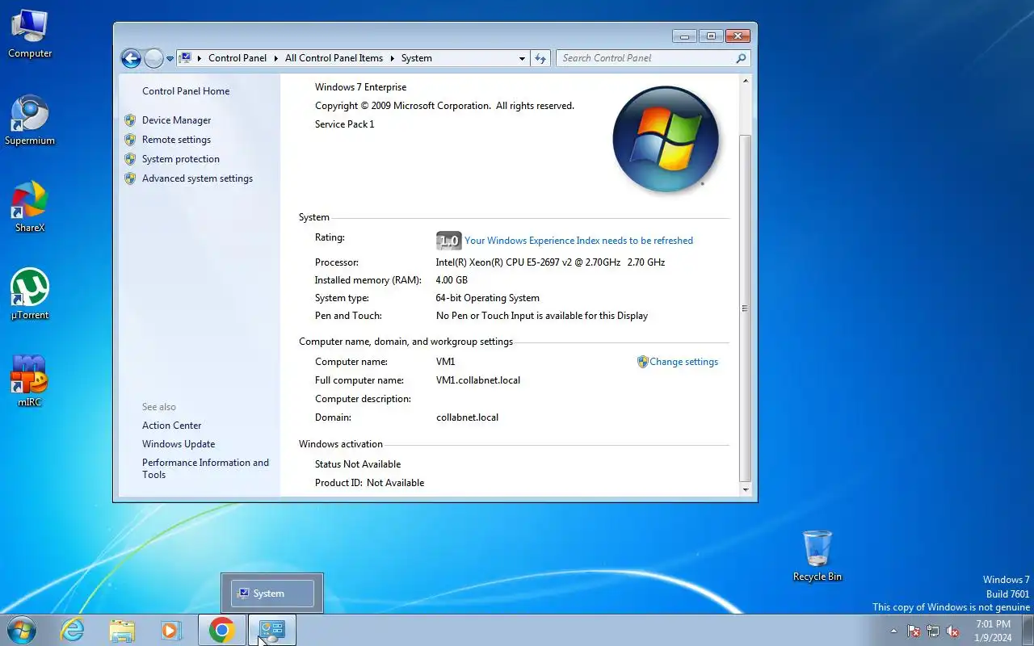Select the Recycle Bin icon
Screen dimensions: 1034x646
point(818,556)
